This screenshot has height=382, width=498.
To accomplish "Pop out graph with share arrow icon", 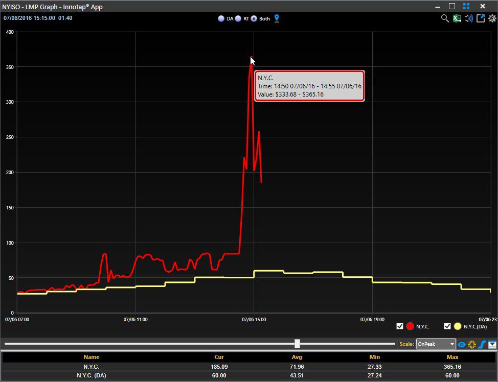I will (481, 18).
